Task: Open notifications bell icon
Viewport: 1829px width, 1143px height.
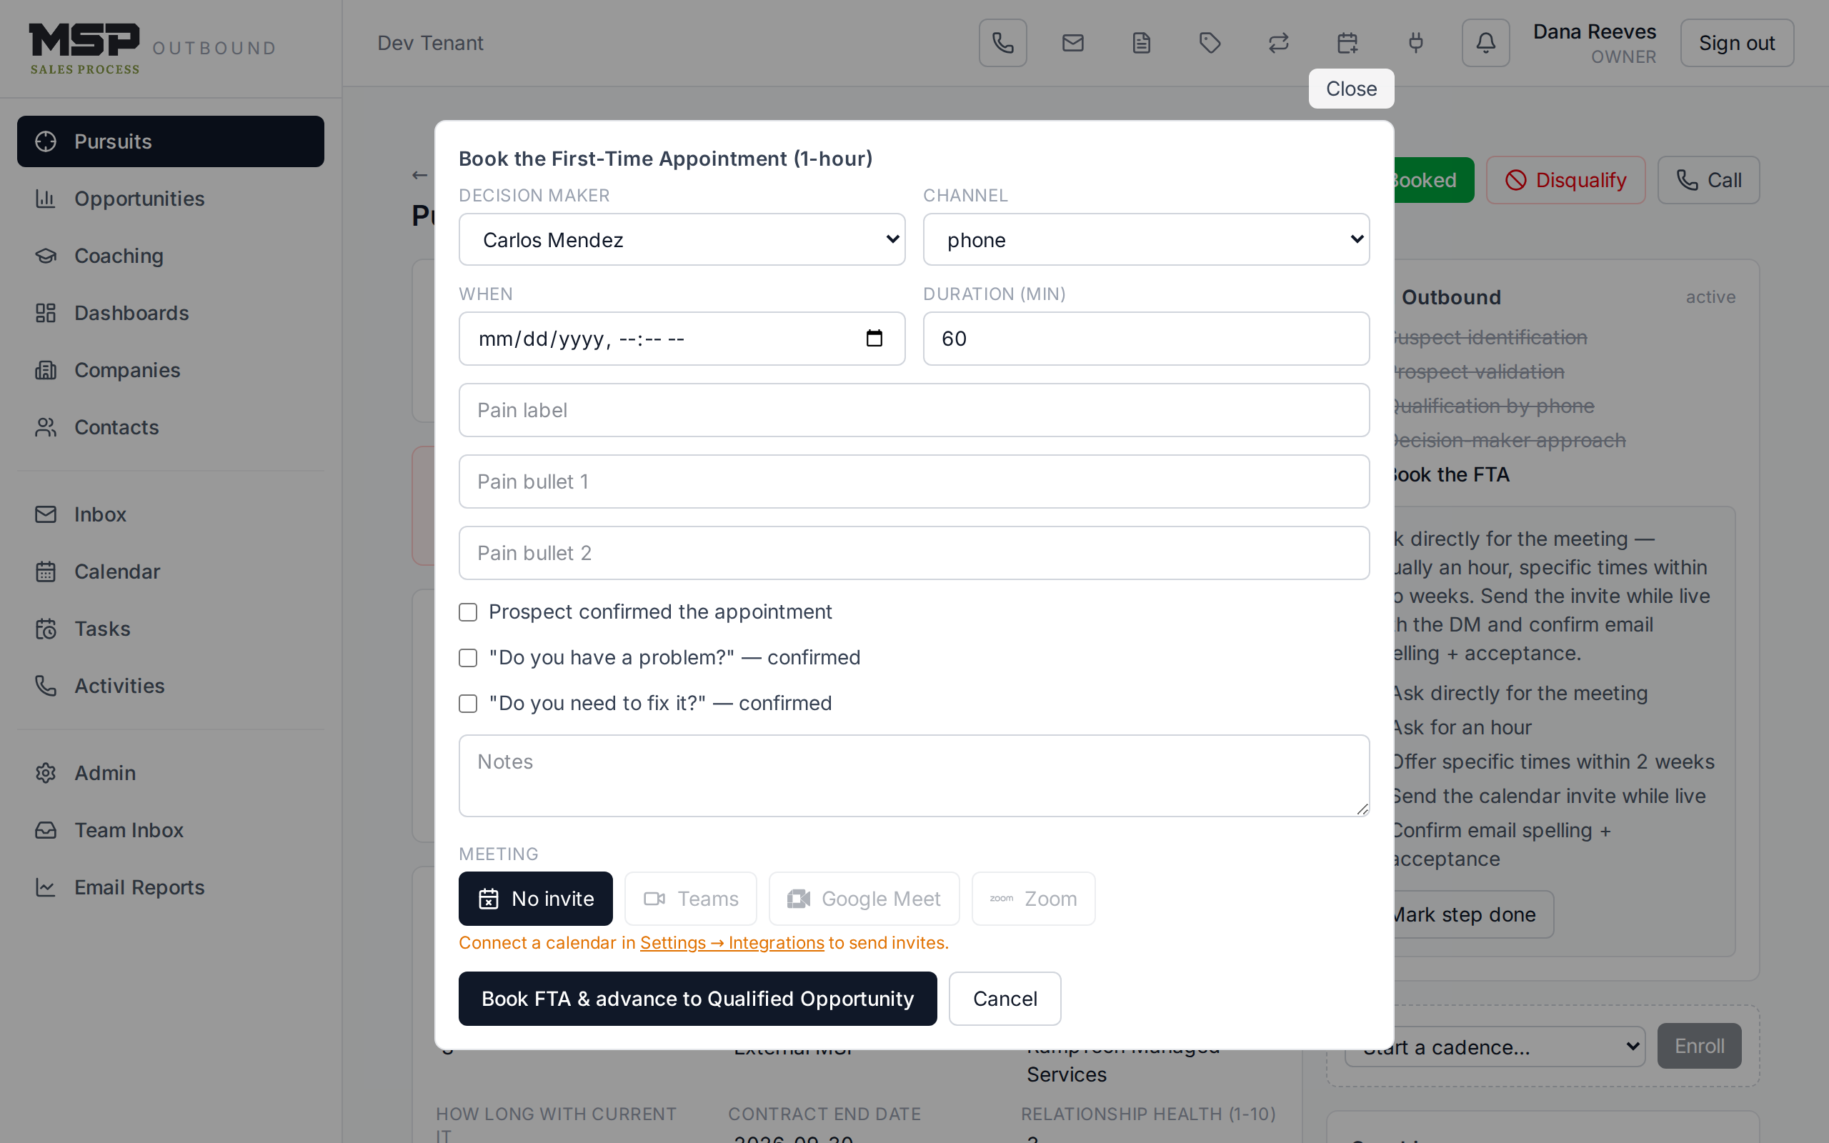Action: click(x=1485, y=43)
